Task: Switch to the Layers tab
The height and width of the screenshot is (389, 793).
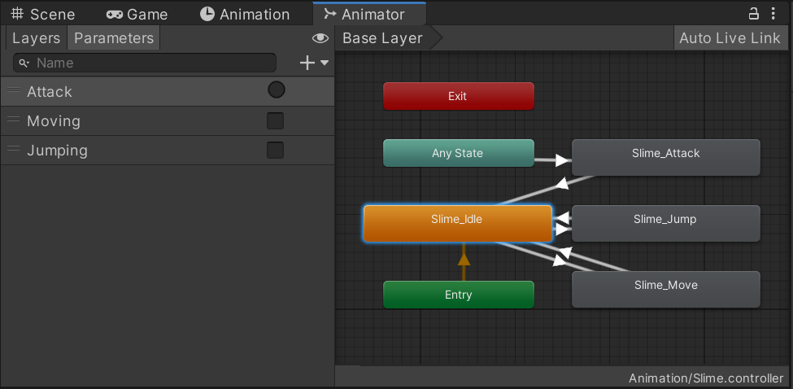Action: [37, 38]
